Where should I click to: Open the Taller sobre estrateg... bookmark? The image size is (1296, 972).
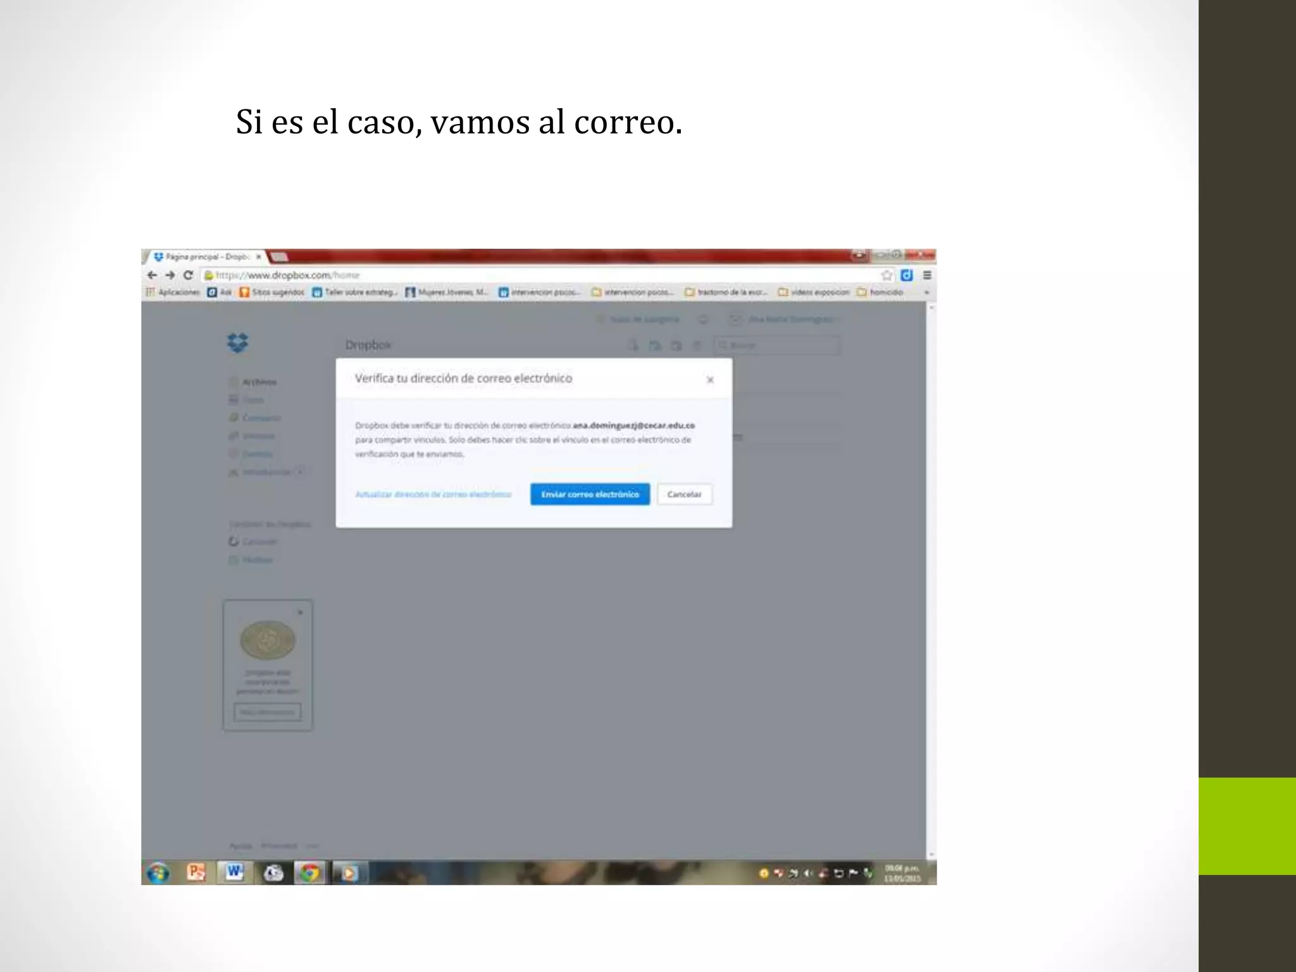tap(355, 292)
